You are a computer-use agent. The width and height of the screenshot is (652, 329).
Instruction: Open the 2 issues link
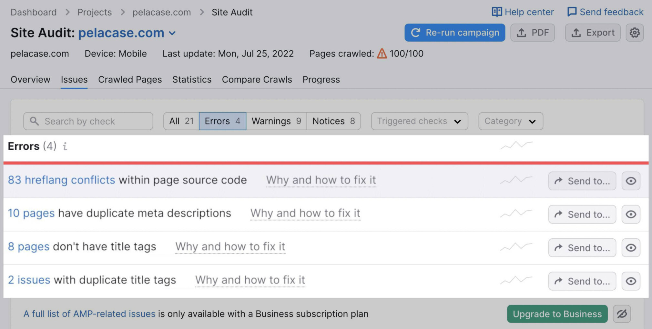coord(29,280)
